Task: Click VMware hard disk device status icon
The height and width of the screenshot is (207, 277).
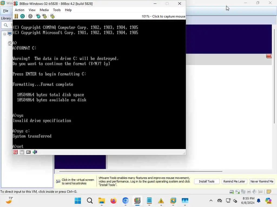Action: pos(232,192)
